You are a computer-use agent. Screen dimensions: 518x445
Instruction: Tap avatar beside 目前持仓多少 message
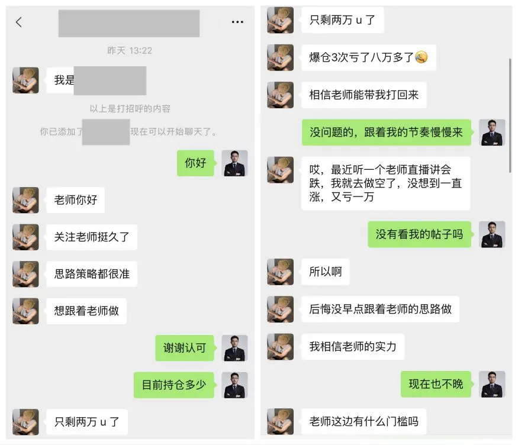click(234, 385)
